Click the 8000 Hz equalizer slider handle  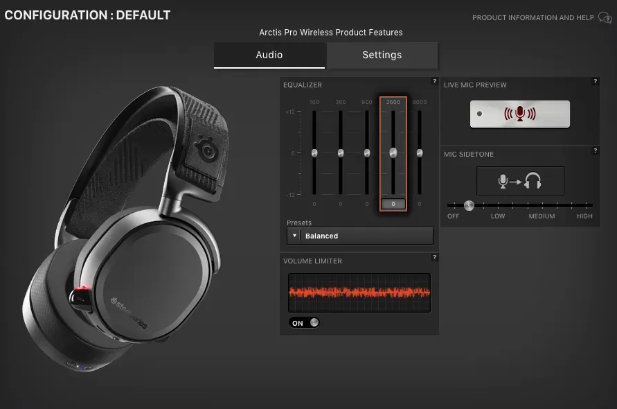pos(420,153)
